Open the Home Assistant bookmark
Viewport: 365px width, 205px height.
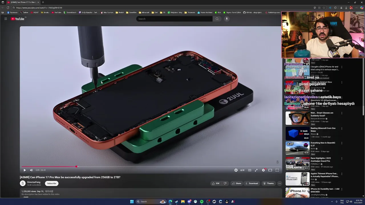[x=205, y=13]
